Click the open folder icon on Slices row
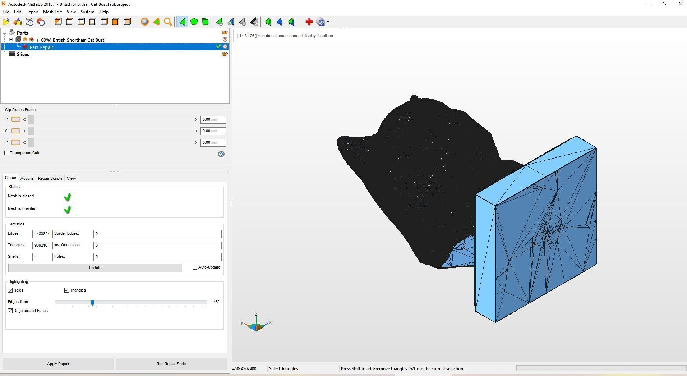687x376 pixels. point(225,54)
